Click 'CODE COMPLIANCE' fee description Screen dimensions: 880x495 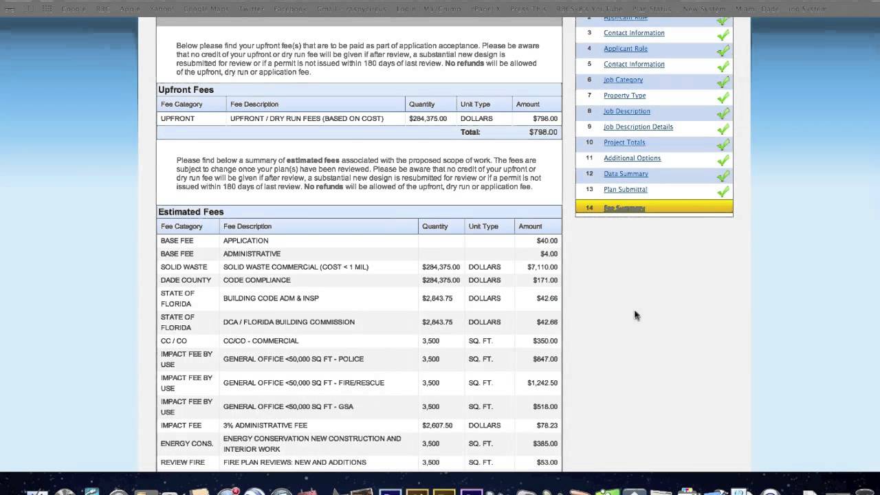(257, 280)
